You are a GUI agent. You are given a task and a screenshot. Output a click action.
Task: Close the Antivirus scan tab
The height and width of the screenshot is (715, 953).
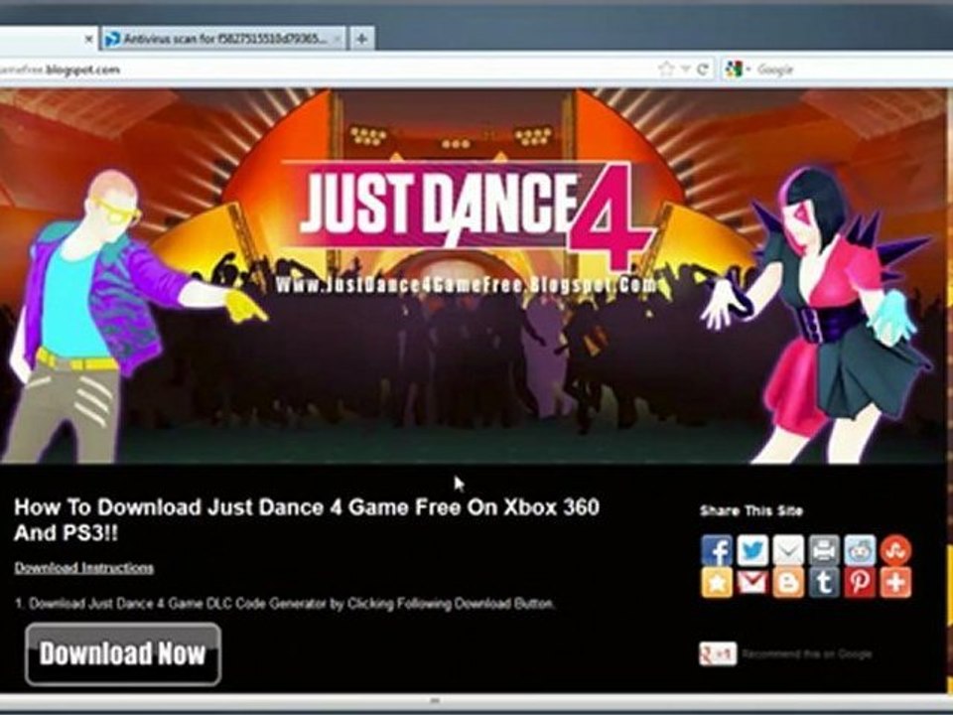click(x=338, y=40)
